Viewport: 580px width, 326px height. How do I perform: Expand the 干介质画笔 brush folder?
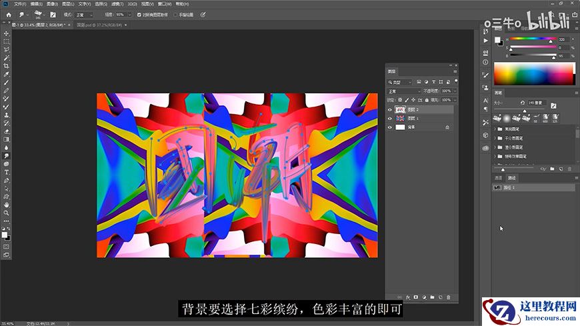495,138
